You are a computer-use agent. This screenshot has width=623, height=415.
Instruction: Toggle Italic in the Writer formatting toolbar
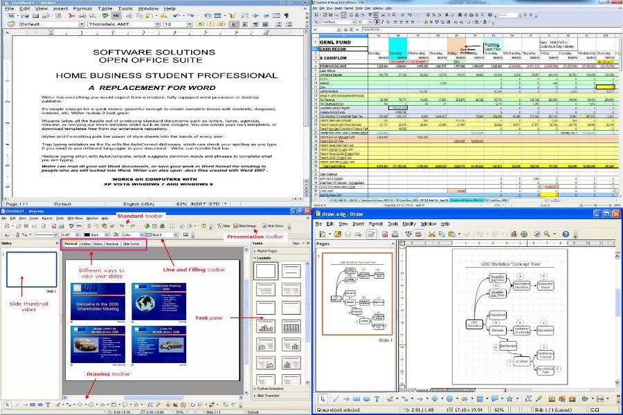pyautogui.click(x=210, y=24)
